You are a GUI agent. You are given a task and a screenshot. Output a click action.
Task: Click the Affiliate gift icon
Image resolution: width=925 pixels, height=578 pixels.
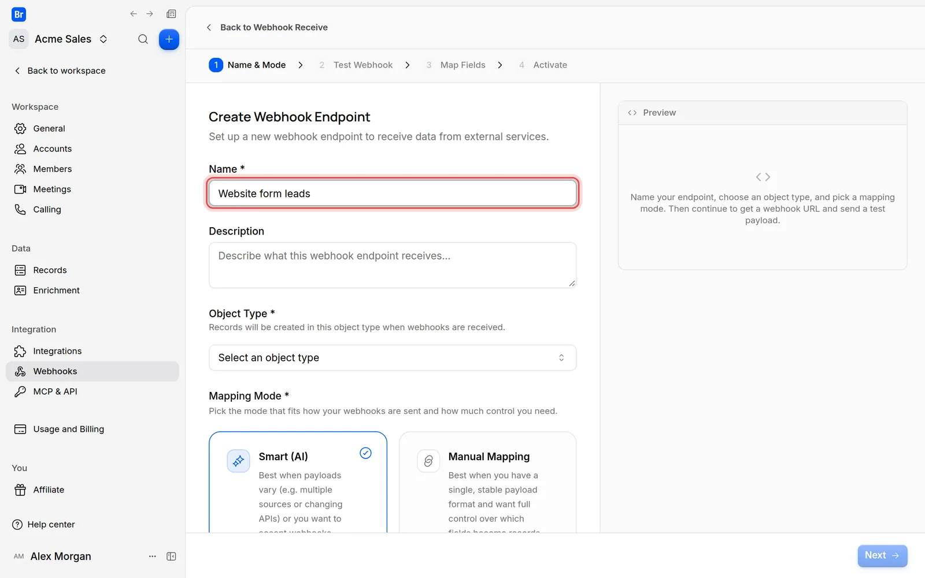point(20,490)
